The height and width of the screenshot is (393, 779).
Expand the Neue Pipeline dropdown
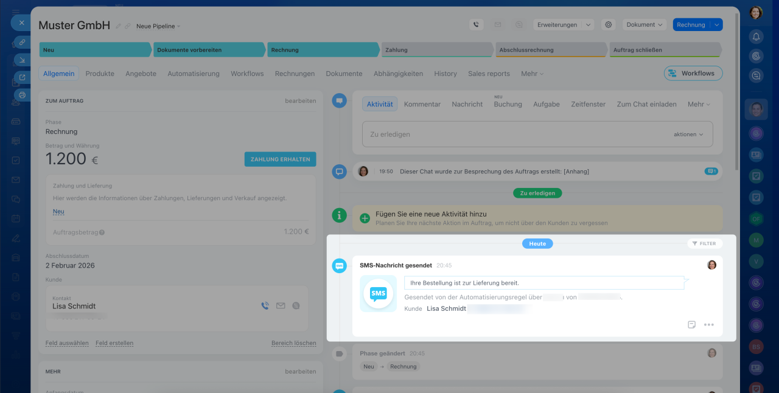click(x=158, y=26)
